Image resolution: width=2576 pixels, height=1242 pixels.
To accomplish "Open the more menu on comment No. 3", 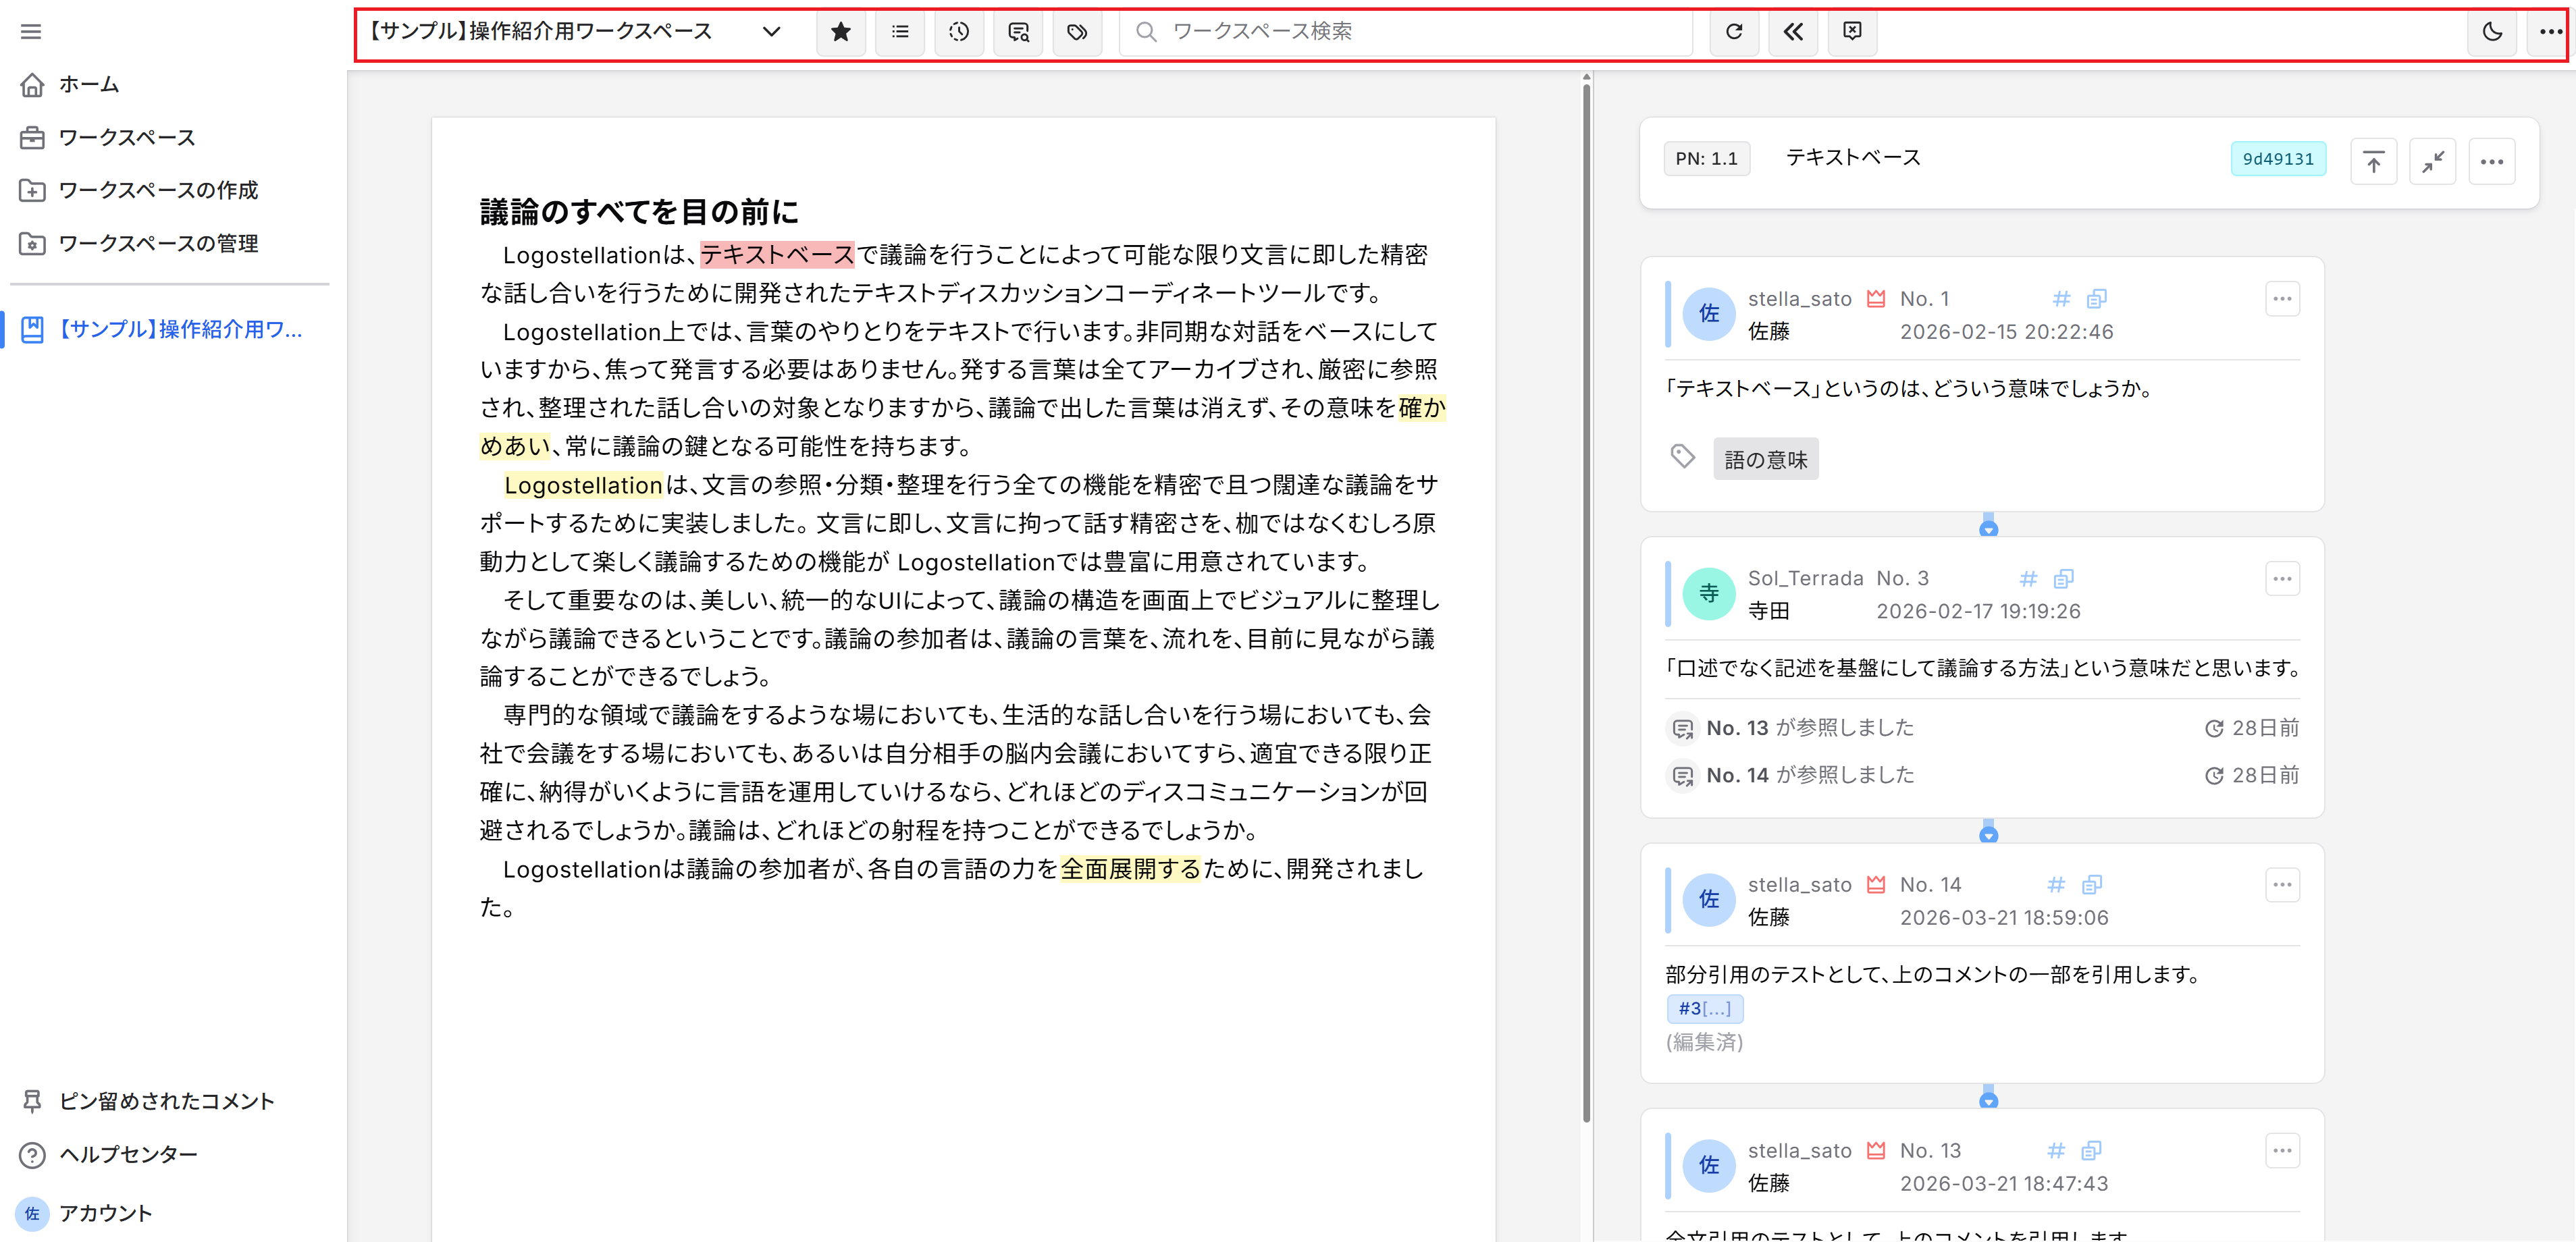I will [2281, 578].
